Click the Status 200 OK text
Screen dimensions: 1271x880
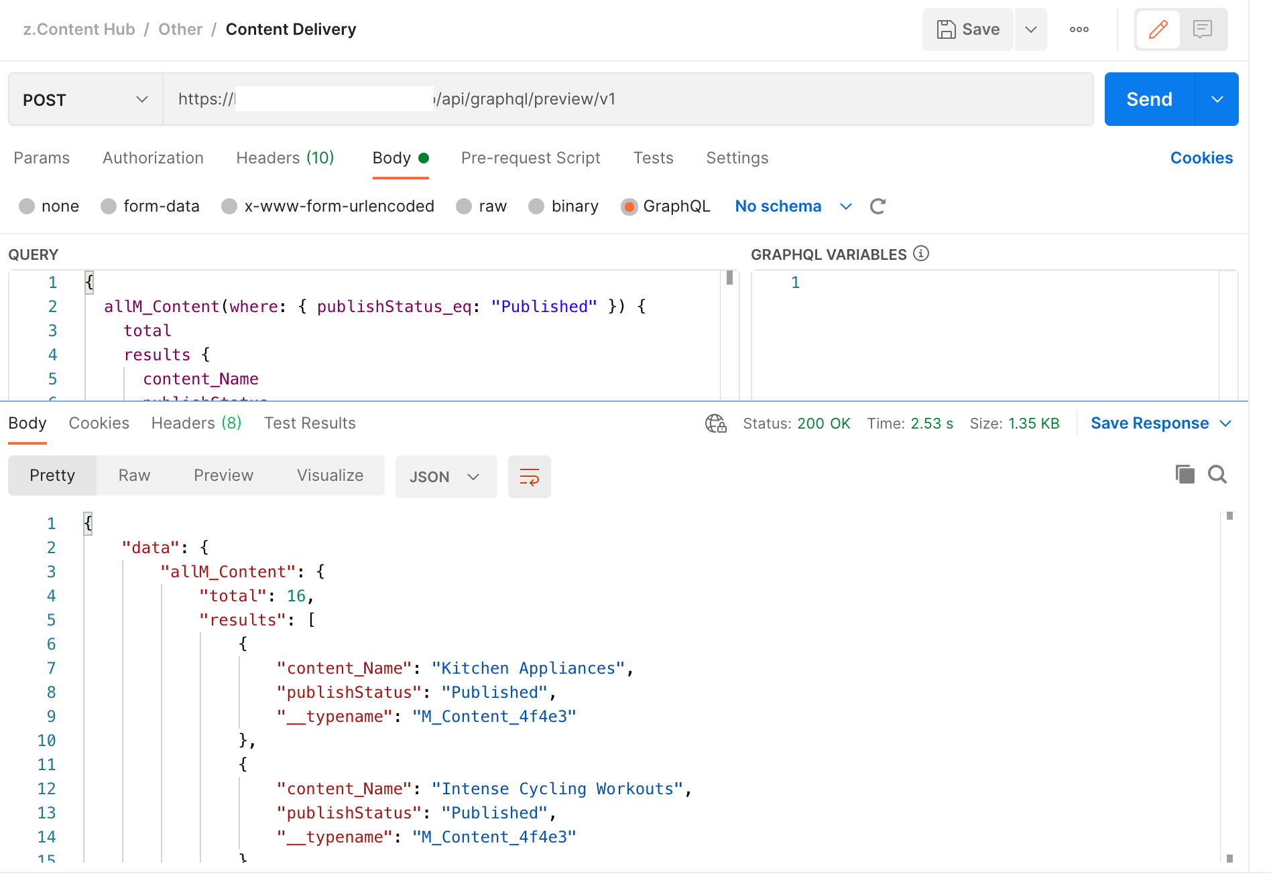coord(796,423)
